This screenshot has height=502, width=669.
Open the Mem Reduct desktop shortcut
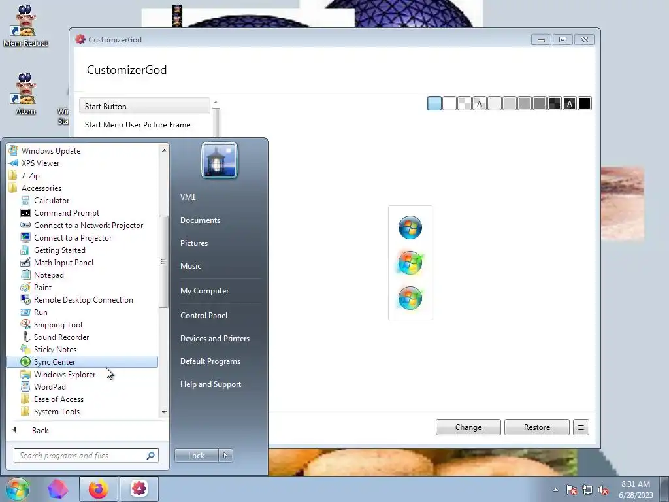click(25, 25)
